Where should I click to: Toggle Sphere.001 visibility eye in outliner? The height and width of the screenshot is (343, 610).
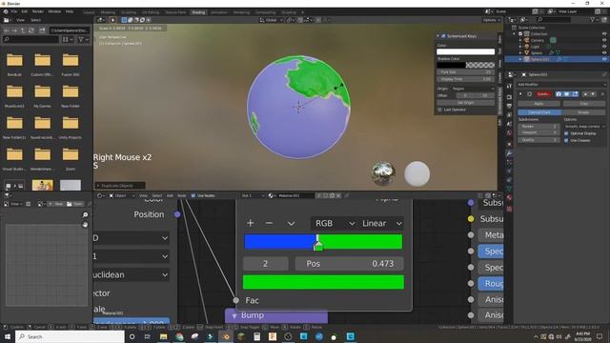(x=604, y=59)
